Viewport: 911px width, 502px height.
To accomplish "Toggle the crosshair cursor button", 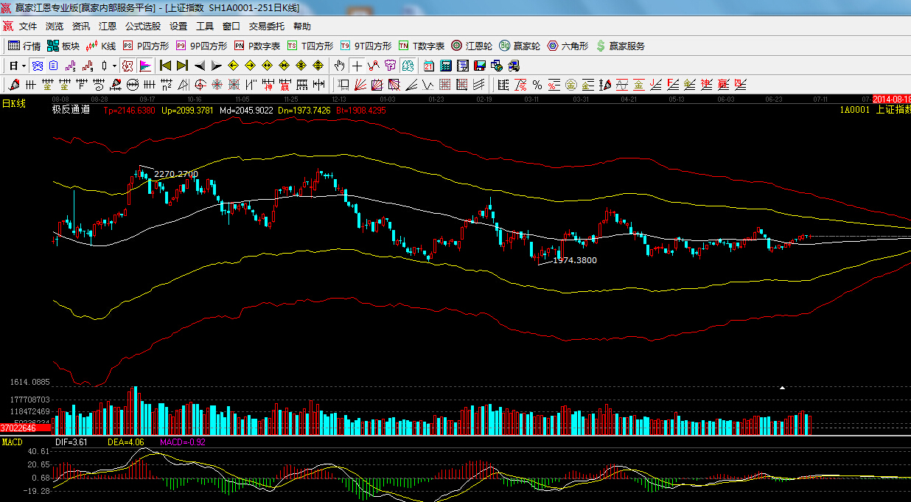I will coord(357,66).
